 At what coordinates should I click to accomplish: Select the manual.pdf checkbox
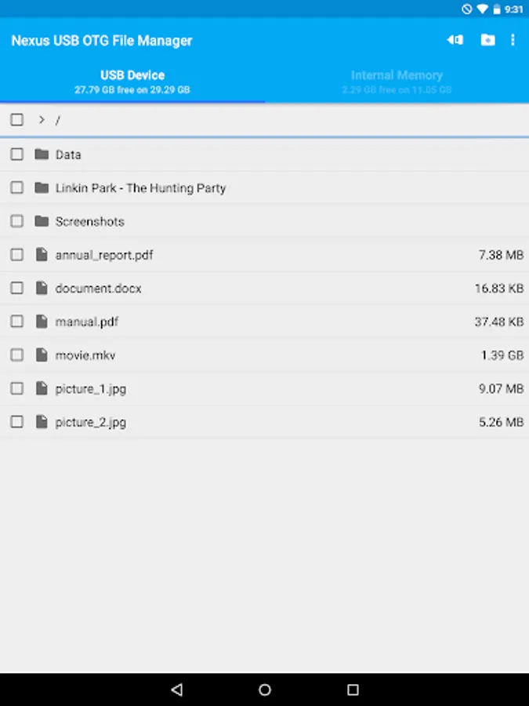[x=17, y=322]
